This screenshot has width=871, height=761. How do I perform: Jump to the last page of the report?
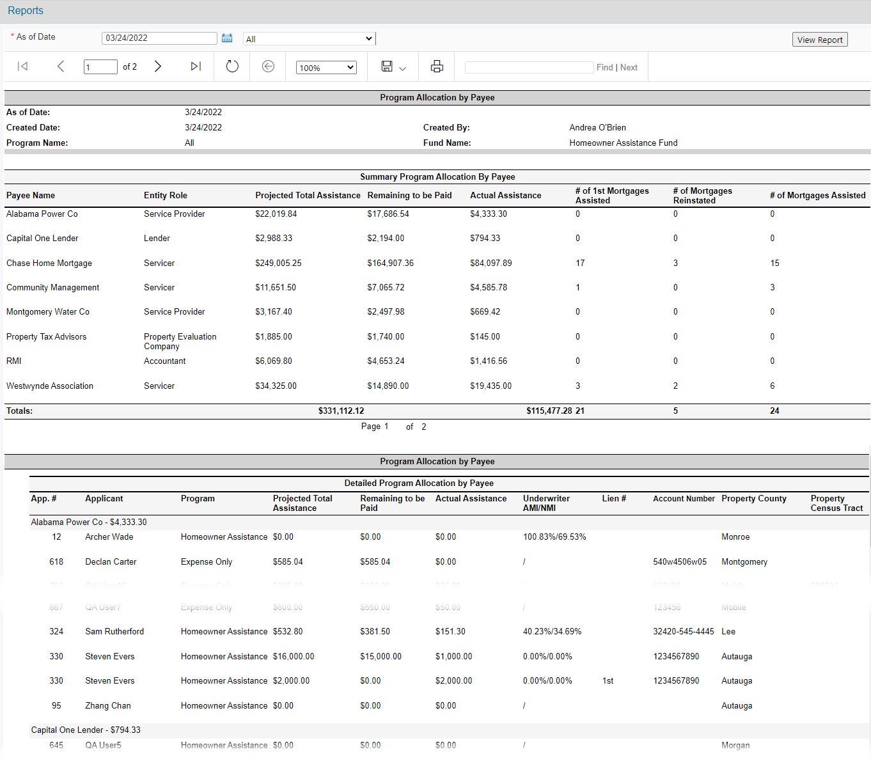196,67
